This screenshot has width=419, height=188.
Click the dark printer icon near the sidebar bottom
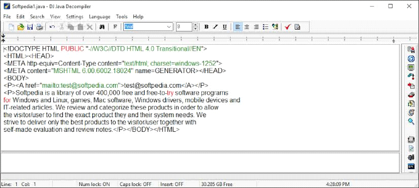point(411,157)
